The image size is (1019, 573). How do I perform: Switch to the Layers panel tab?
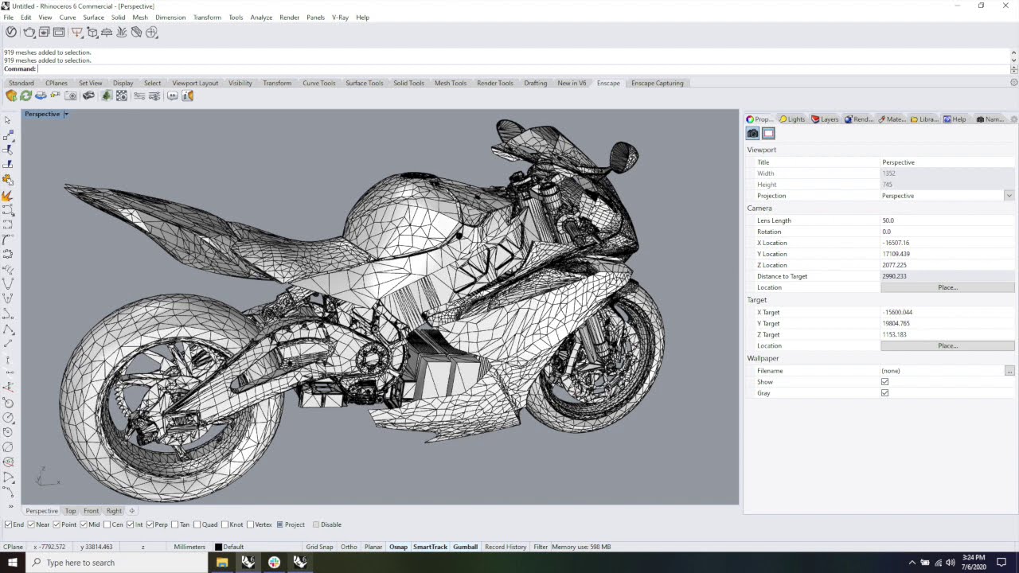pos(826,119)
